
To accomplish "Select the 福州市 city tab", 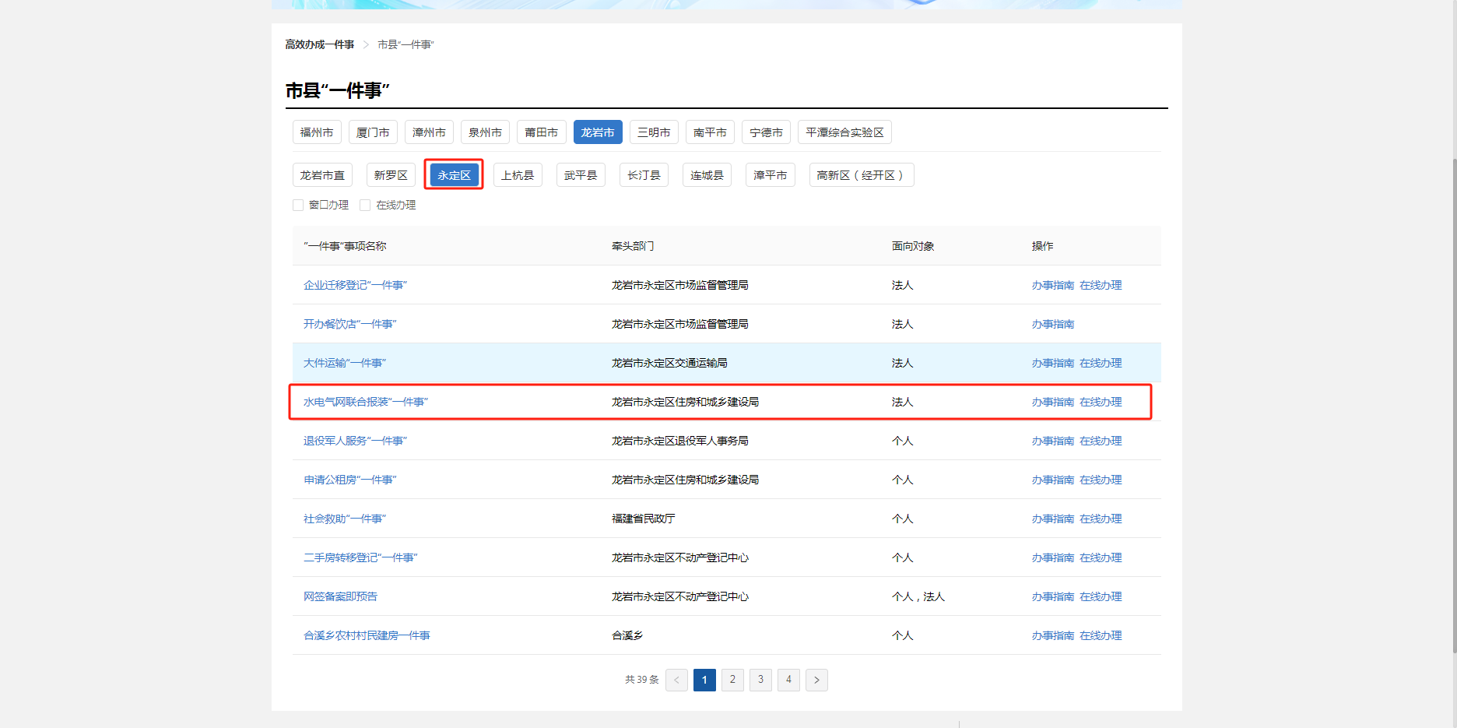I will (x=317, y=132).
